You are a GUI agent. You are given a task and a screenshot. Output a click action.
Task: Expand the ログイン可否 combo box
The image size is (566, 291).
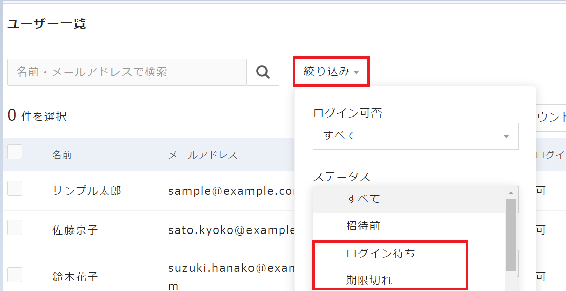[415, 136]
